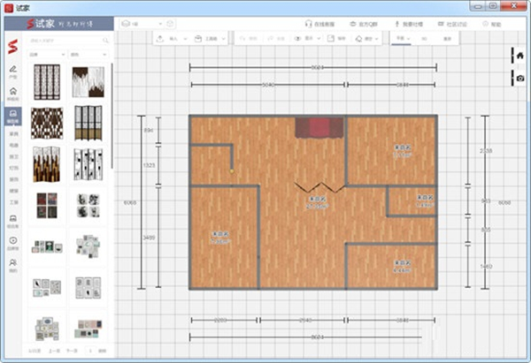Open the first filter dropdown in catalog

tap(46, 54)
